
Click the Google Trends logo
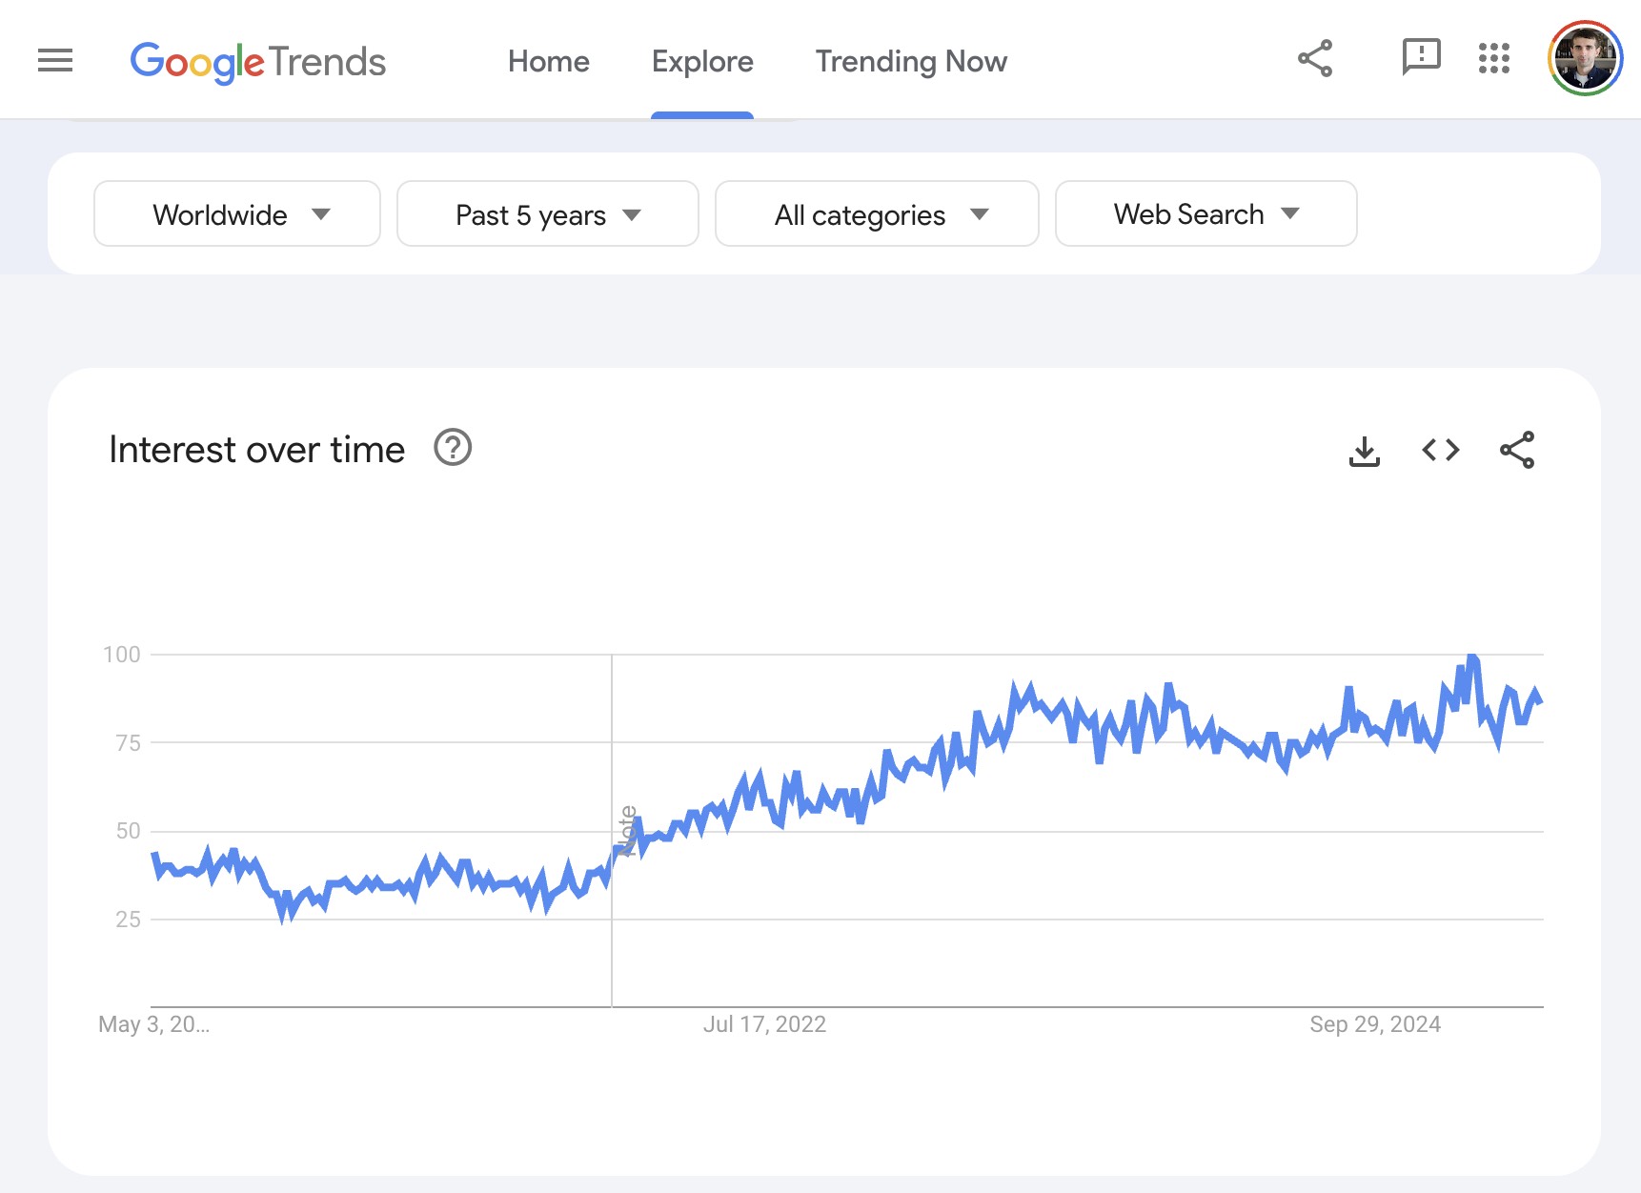click(257, 62)
